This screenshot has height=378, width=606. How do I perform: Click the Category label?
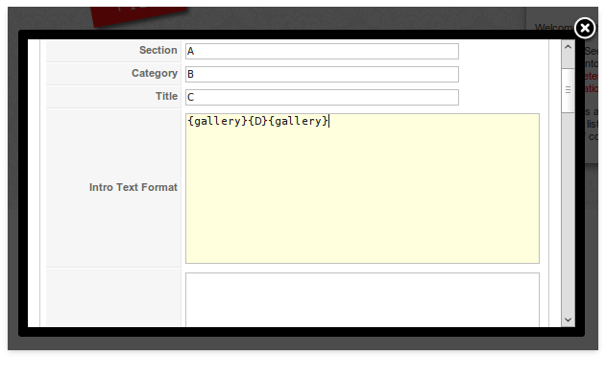coord(155,73)
